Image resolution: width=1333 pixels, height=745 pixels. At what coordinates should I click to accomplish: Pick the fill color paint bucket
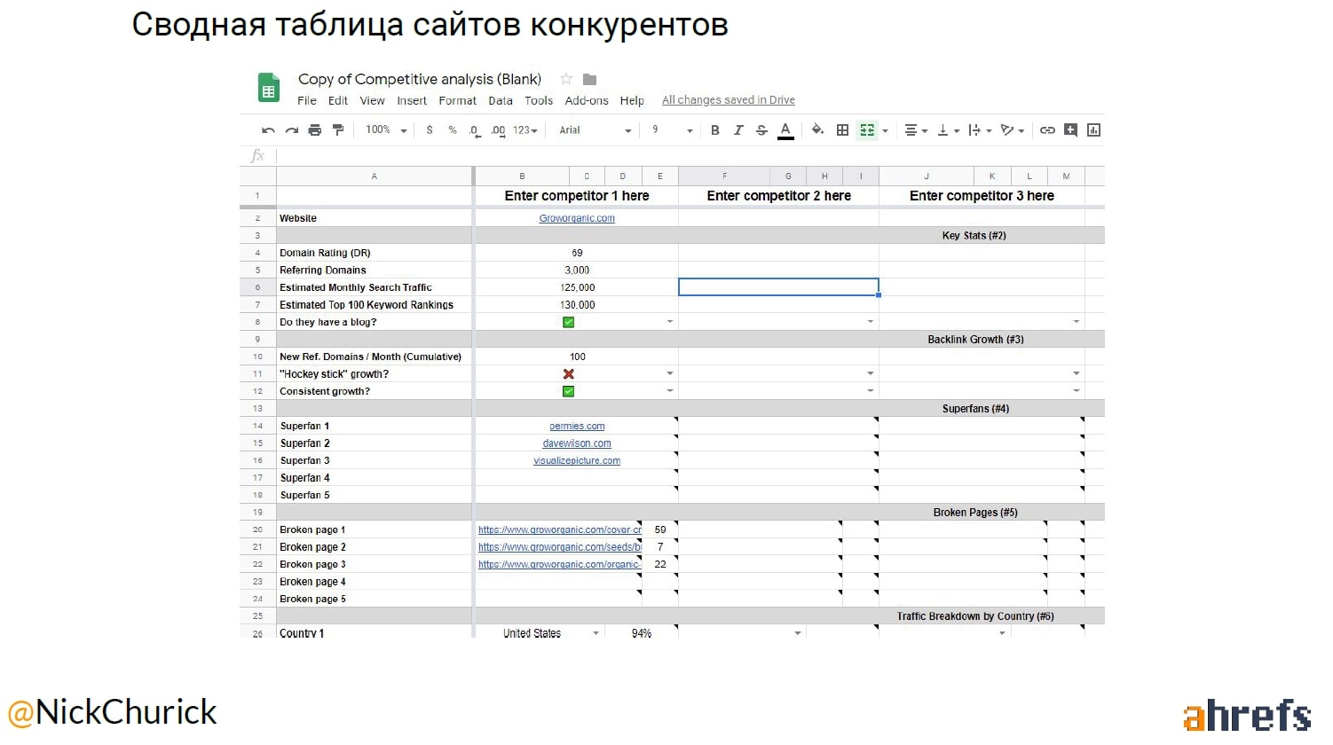pos(817,130)
